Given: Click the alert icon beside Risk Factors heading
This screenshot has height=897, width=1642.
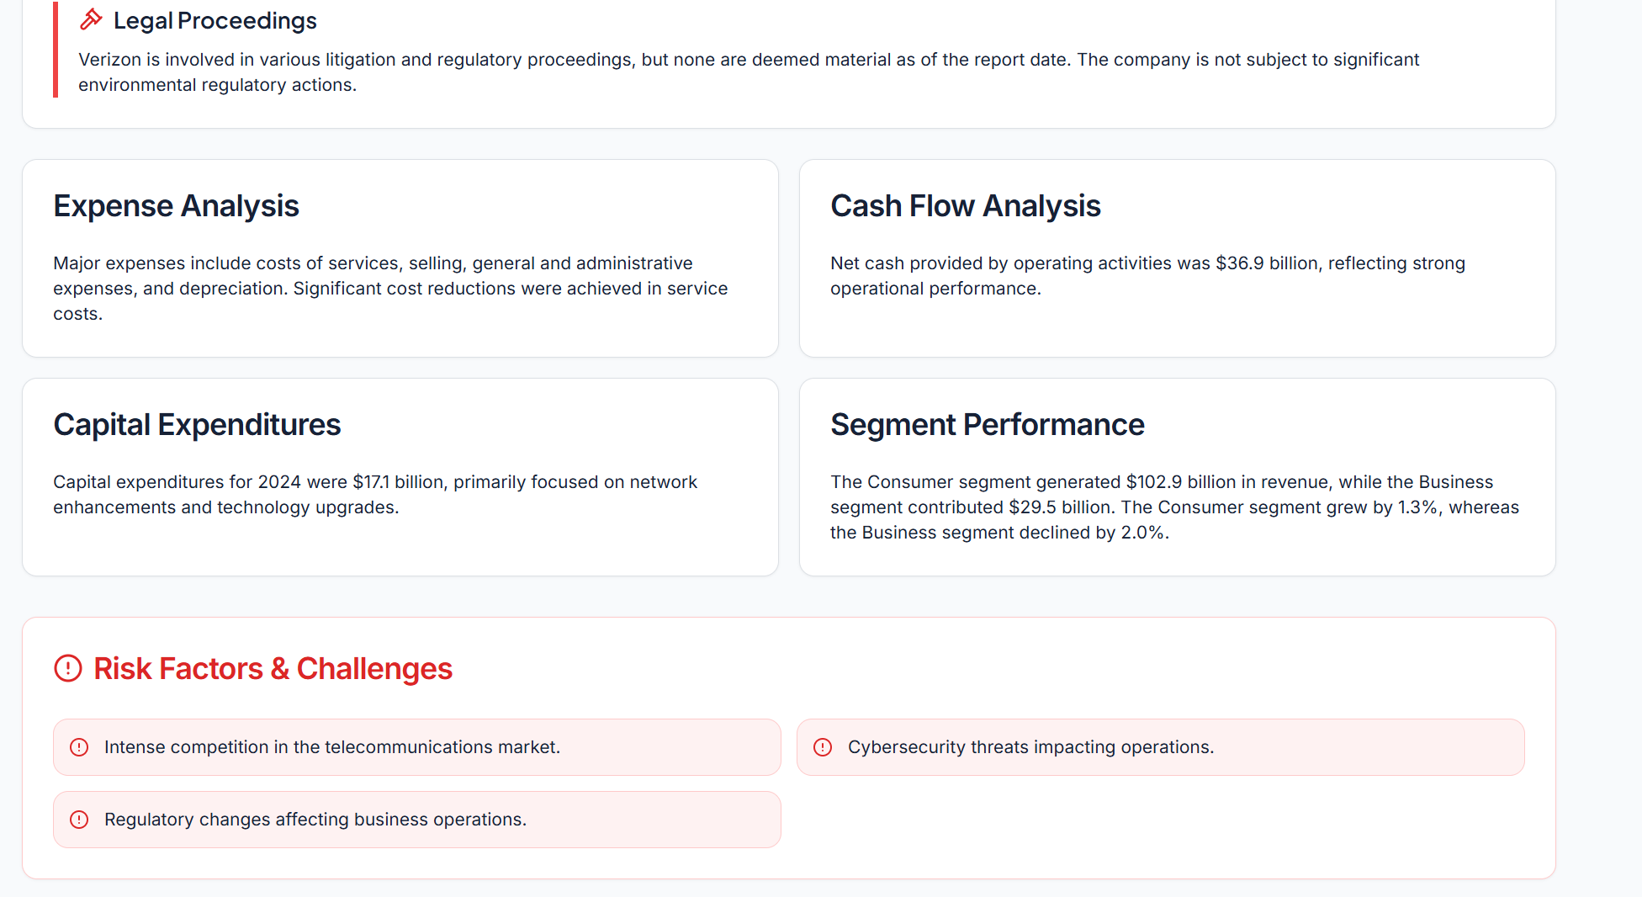Looking at the screenshot, I should tap(68, 669).
